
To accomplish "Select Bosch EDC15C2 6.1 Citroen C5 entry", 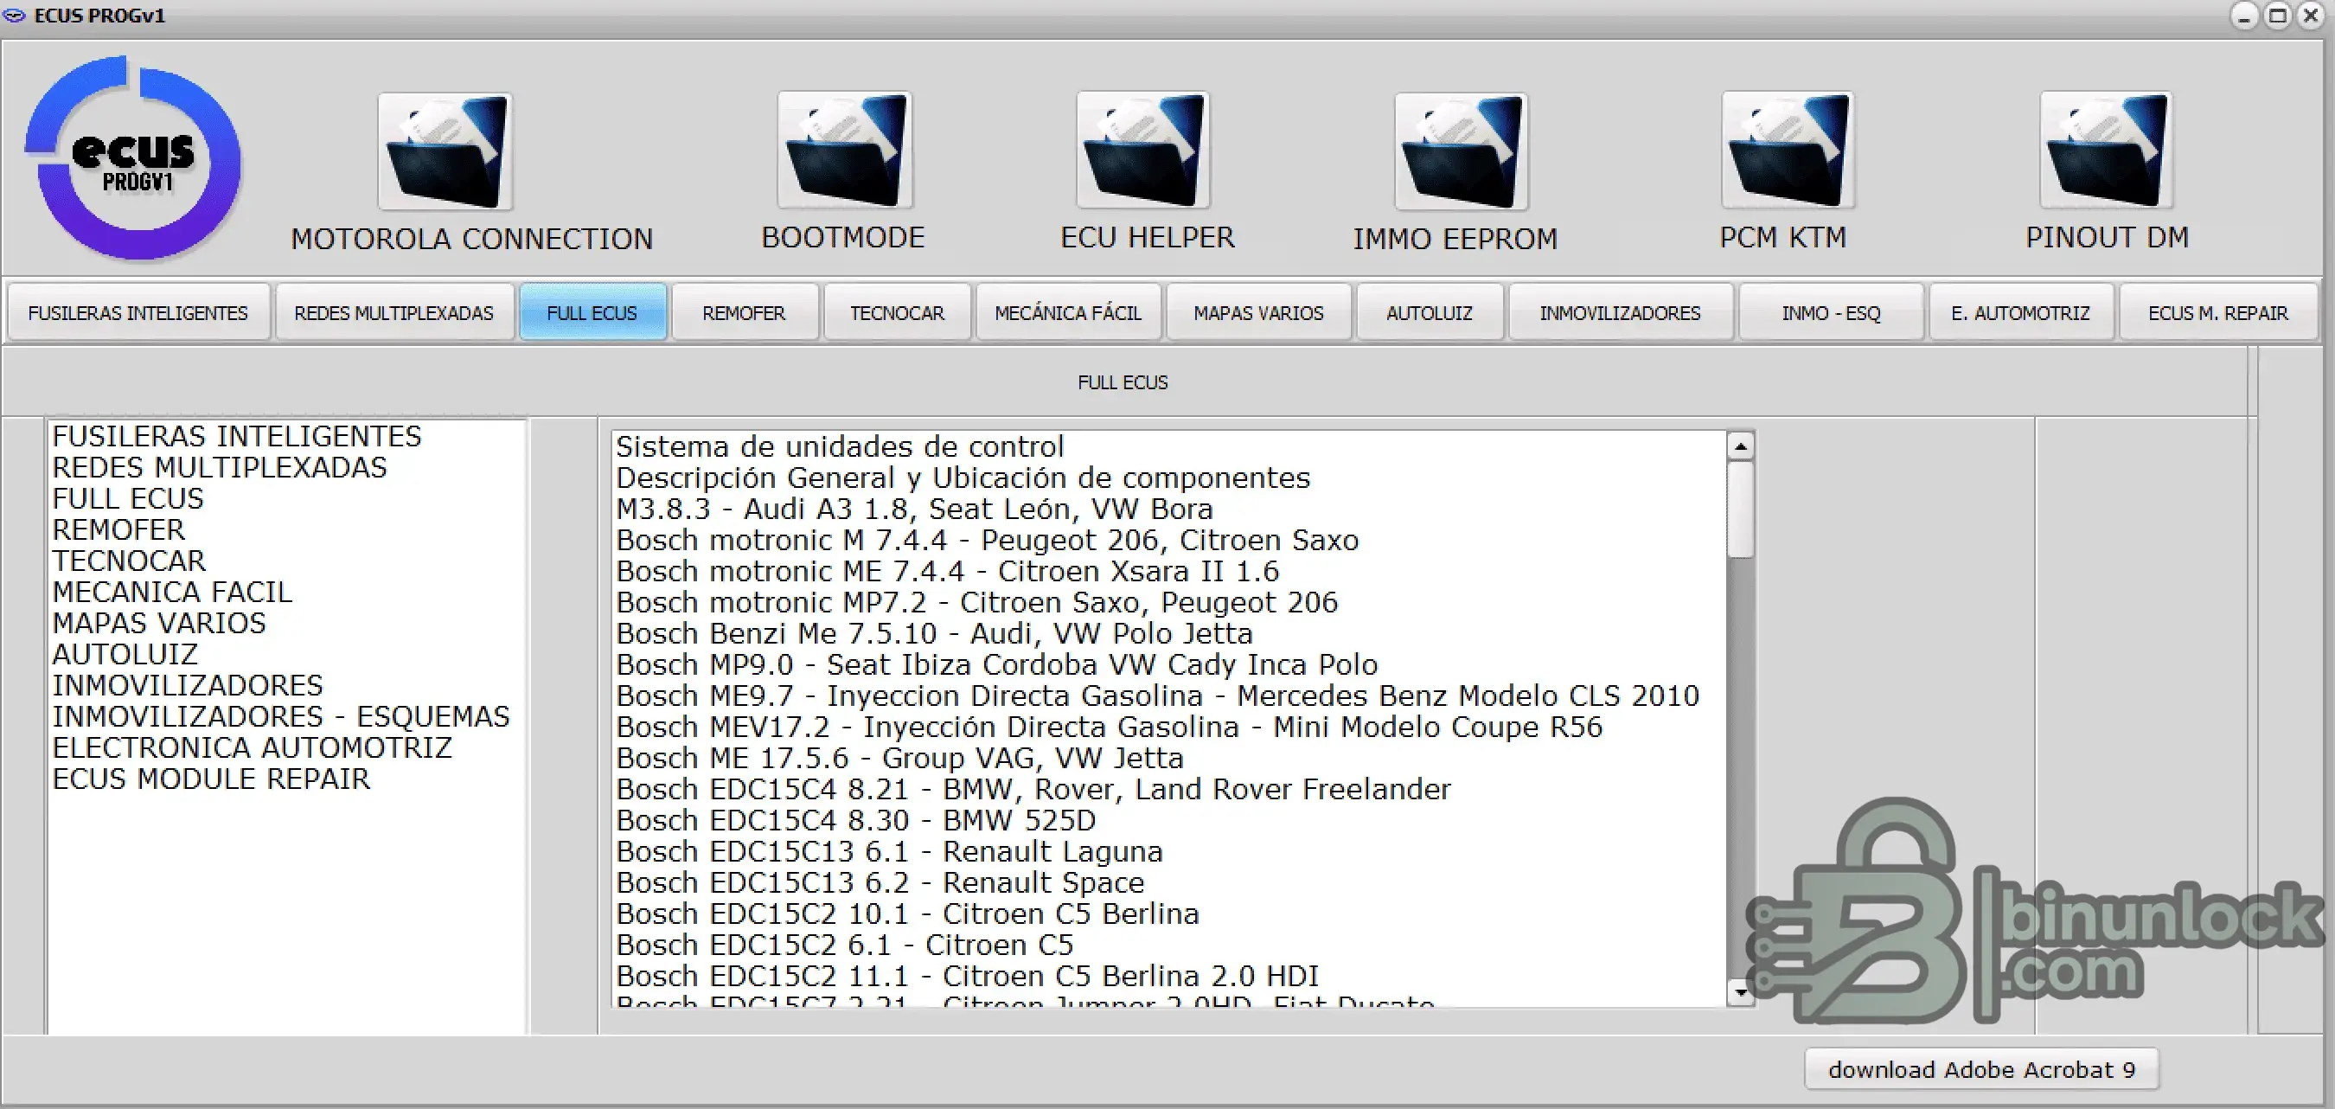I will 845,945.
